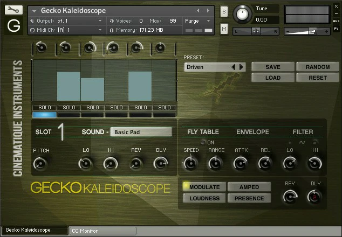Adjust the slot 6 volume knob
342x237 pixels.
coord(160,47)
